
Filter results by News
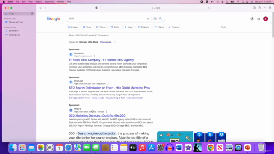tap(87, 27)
